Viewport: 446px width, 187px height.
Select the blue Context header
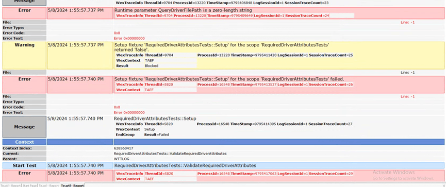24,142
